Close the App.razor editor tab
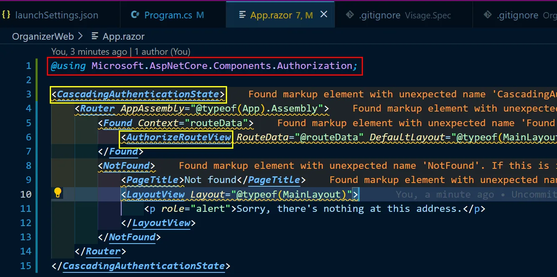This screenshot has width=557, height=277. pyautogui.click(x=324, y=15)
